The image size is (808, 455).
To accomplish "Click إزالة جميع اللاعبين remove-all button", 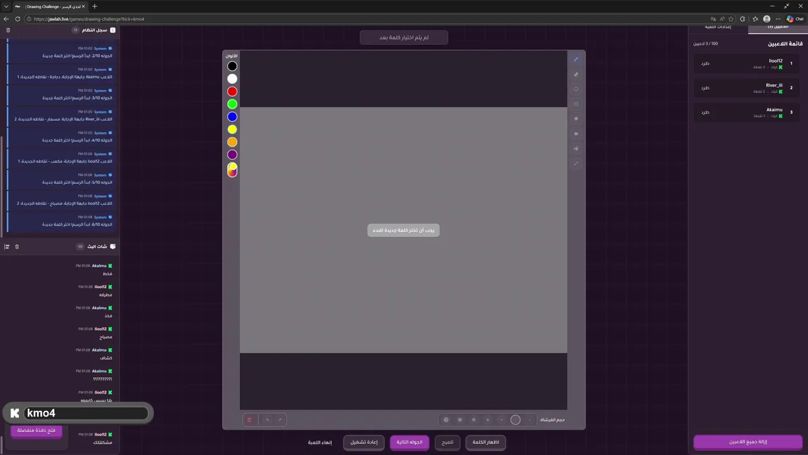I will click(x=748, y=442).
